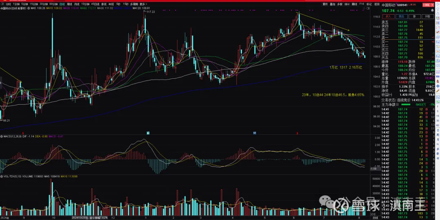Open the 叠加 overlay menu

[x=332, y=4]
